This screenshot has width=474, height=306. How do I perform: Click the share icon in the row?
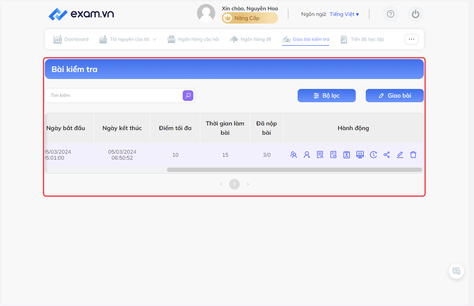[387, 155]
